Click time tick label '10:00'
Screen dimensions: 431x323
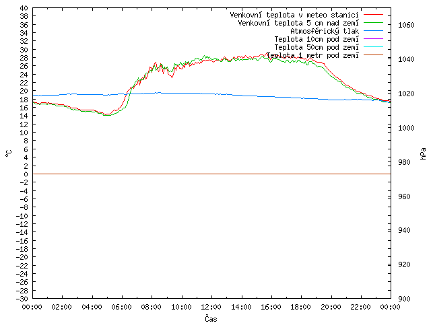point(181,307)
